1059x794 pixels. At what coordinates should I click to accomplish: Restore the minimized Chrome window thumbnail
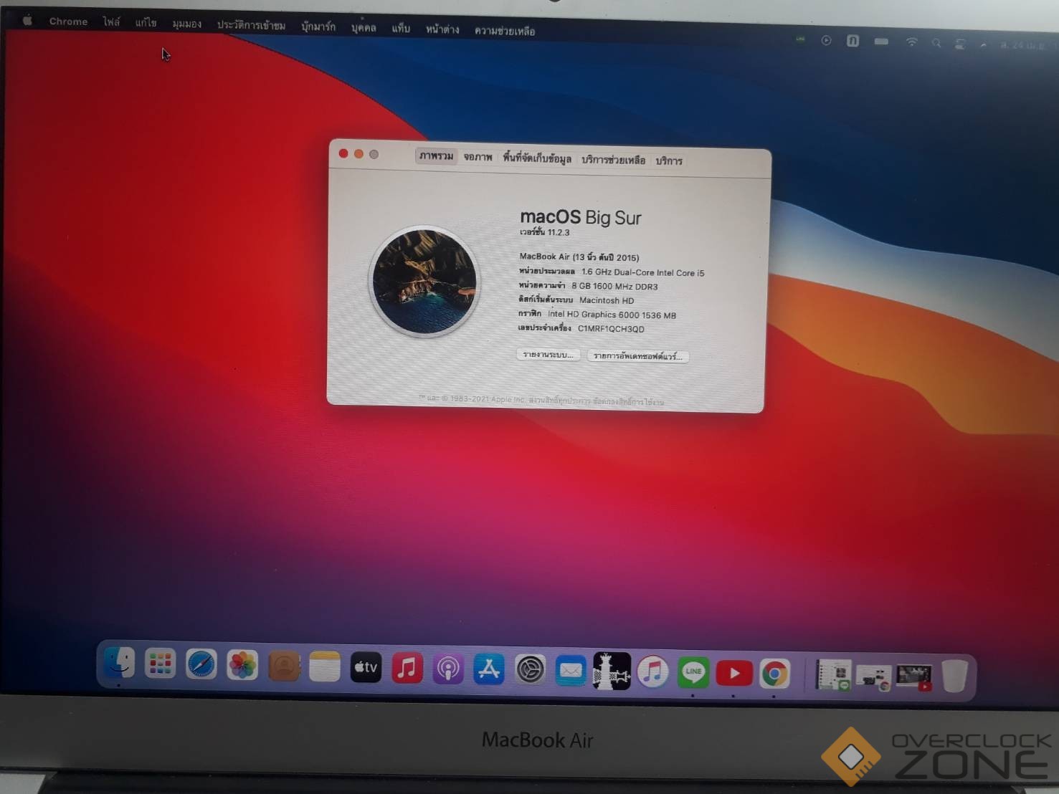[x=873, y=676]
